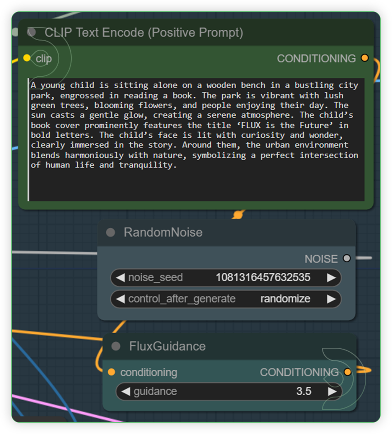Image resolution: width=392 pixels, height=434 pixels.
Task: Click the NOISE output socket on RandomNoise
Action: 346,258
